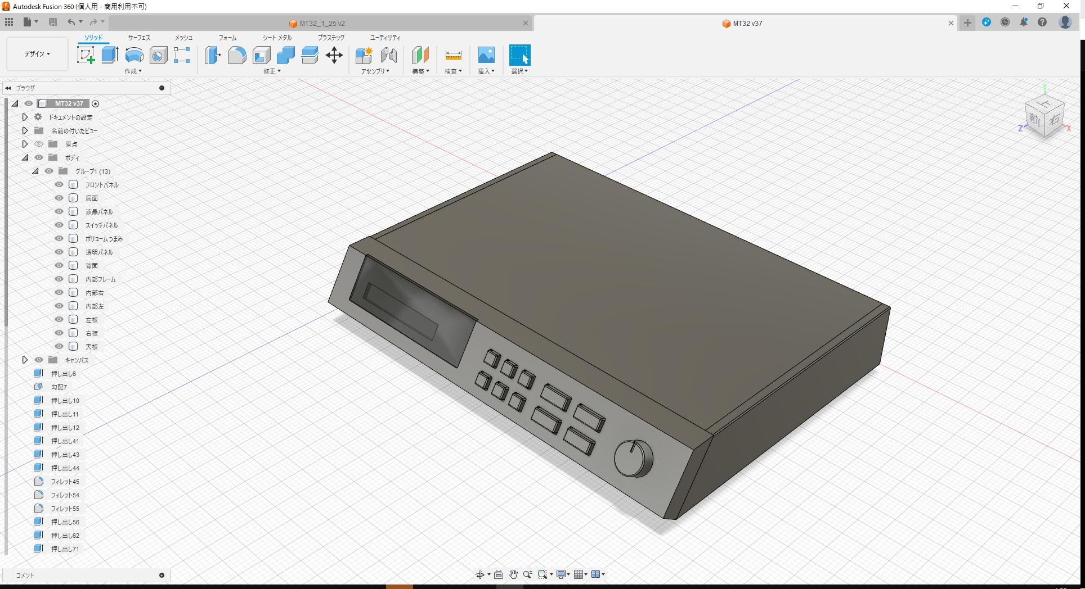Show the 原点 folder visibility
This screenshot has width=1085, height=589.
click(38, 144)
